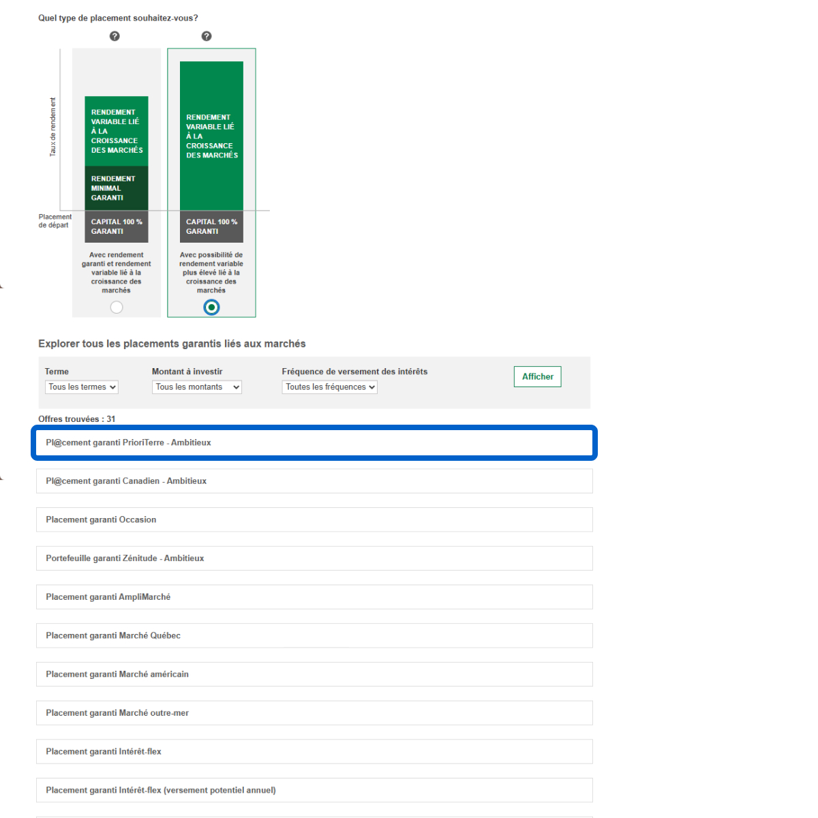Expand Intérêt-flex (versement potentiel annuel) offer
This screenshot has height=818, width=818.
314,791
